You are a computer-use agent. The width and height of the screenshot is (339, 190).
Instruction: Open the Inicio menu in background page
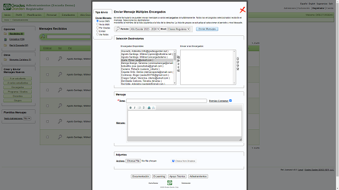click(x=7, y=15)
